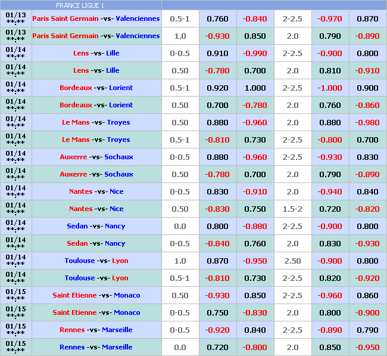The width and height of the screenshot is (387, 356).
Task: Select -0.880 odds for Sedan vs Nancy
Action: (x=255, y=226)
